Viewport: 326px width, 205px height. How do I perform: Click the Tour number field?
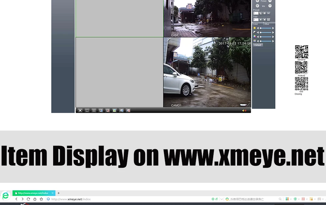tap(256, 20)
